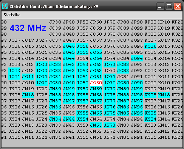Viewport: 184px width, 149px height.
Task: Select highlighted locator JO23
Action: tap(42, 64)
